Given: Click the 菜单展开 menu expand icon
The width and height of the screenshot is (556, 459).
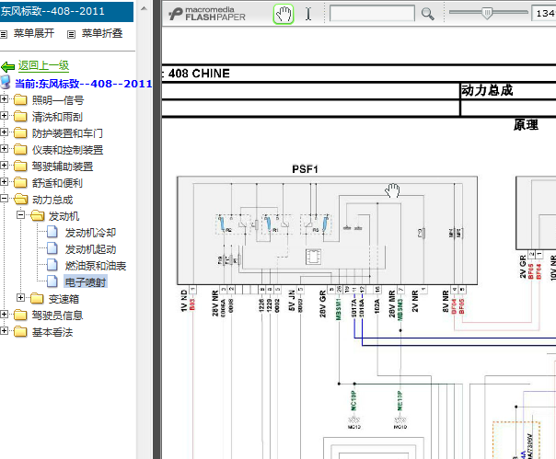Looking at the screenshot, I should point(4,34).
